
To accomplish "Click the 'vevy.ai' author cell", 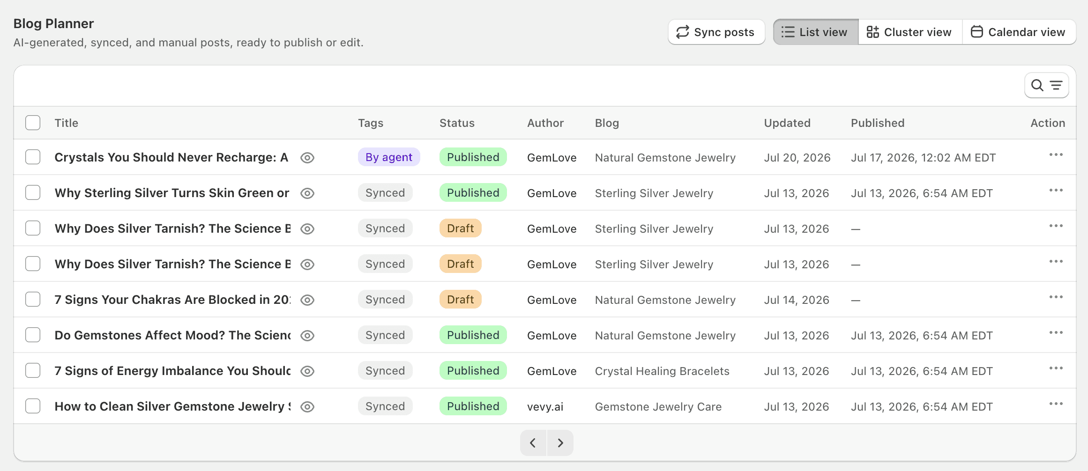I will point(545,407).
